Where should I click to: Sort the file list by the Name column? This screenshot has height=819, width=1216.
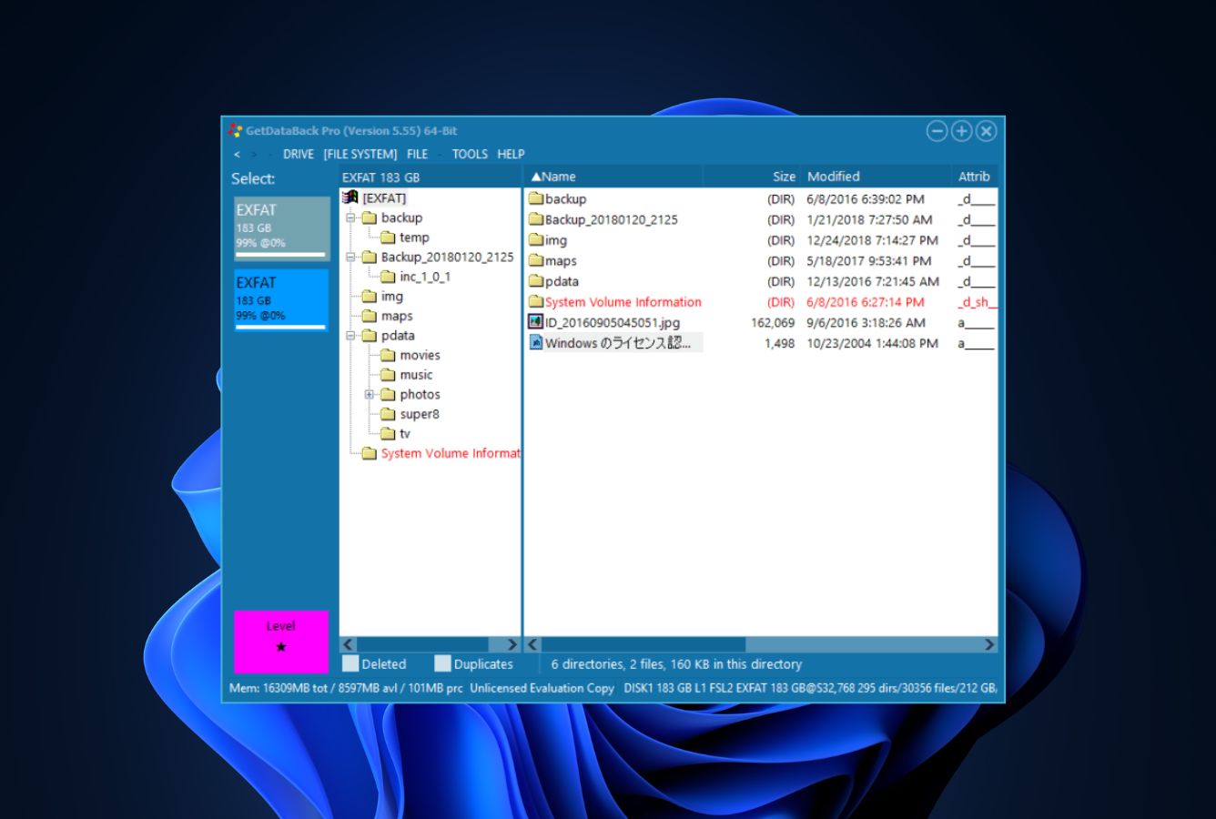point(613,177)
